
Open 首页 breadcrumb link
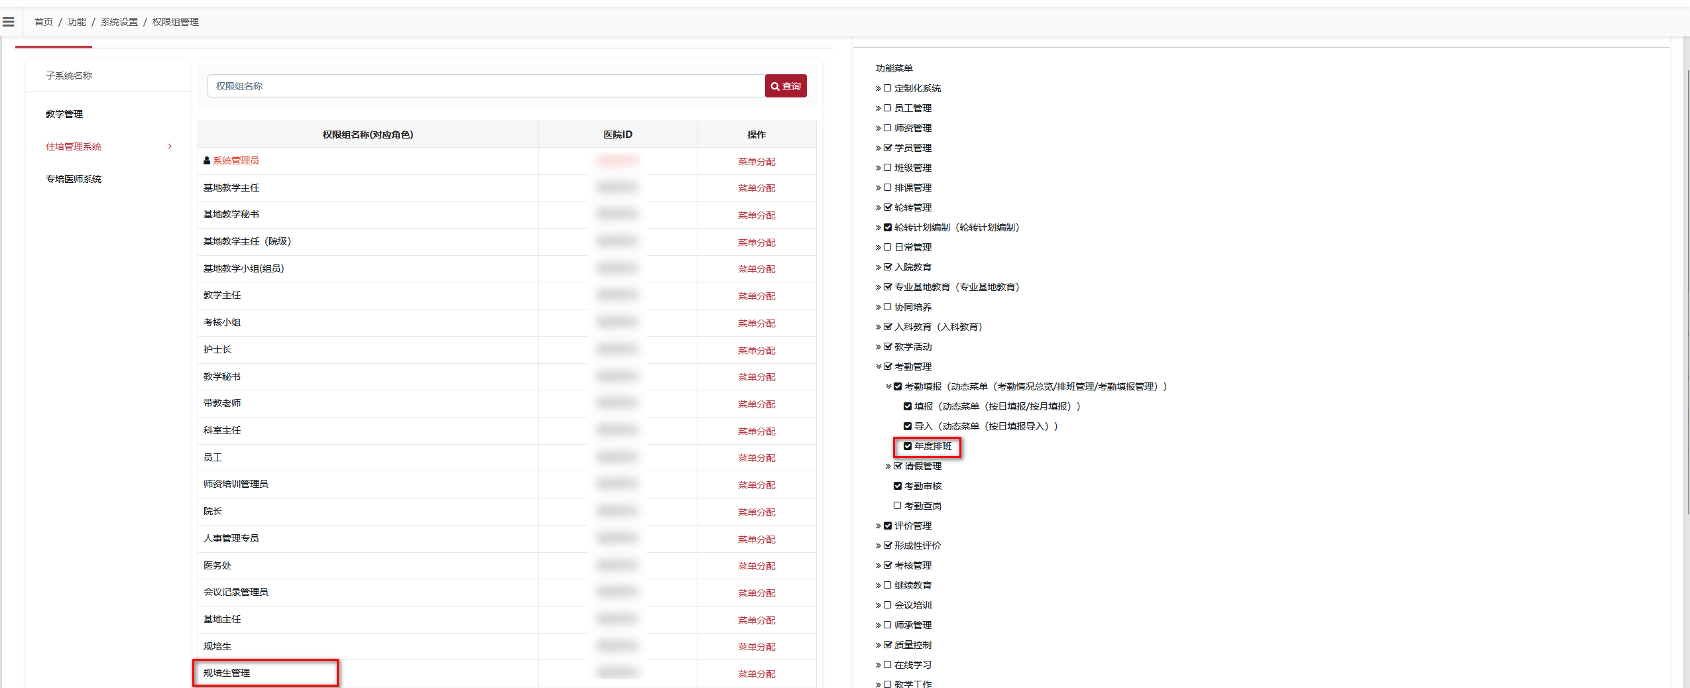click(44, 22)
